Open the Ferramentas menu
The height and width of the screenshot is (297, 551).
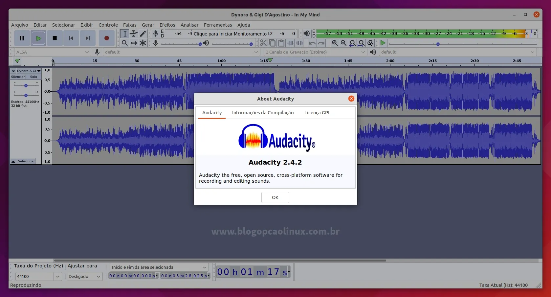(x=218, y=25)
